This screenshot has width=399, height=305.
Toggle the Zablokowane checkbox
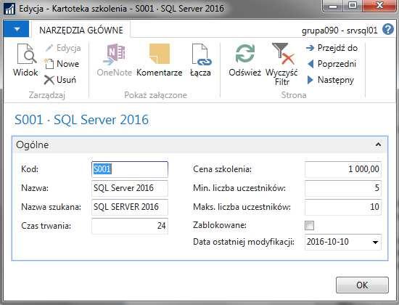tap(309, 226)
